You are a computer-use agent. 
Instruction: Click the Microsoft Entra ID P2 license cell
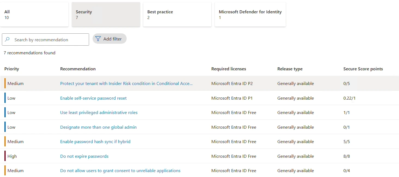(232, 83)
